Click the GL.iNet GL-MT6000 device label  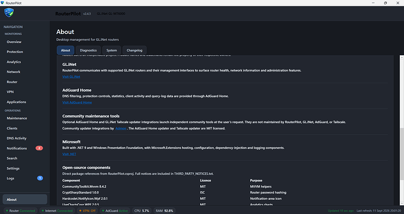click(111, 13)
